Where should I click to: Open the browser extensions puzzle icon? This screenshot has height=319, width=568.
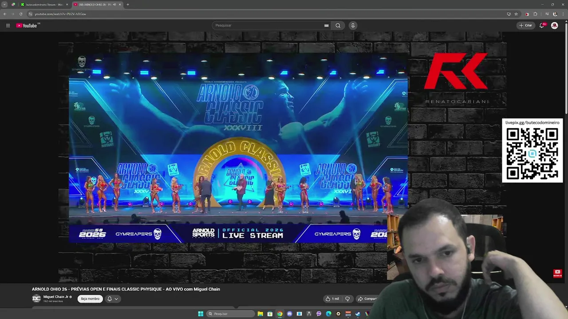pyautogui.click(x=535, y=14)
